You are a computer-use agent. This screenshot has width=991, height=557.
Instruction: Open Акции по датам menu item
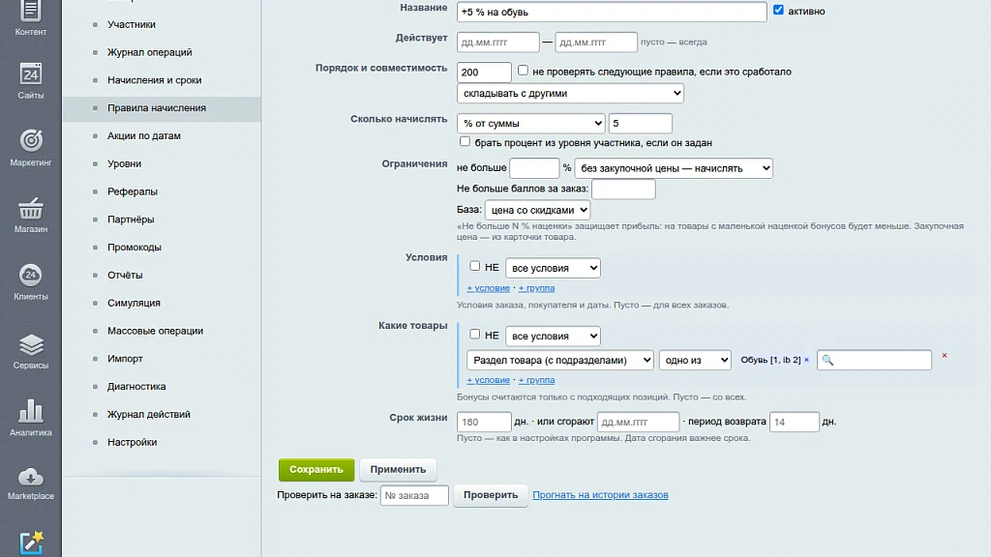pyautogui.click(x=144, y=135)
